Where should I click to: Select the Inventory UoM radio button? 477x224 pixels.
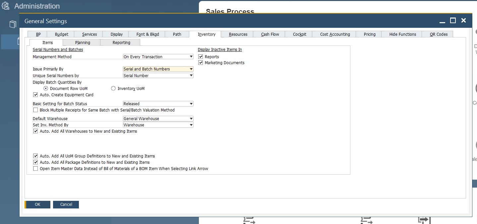(113, 89)
